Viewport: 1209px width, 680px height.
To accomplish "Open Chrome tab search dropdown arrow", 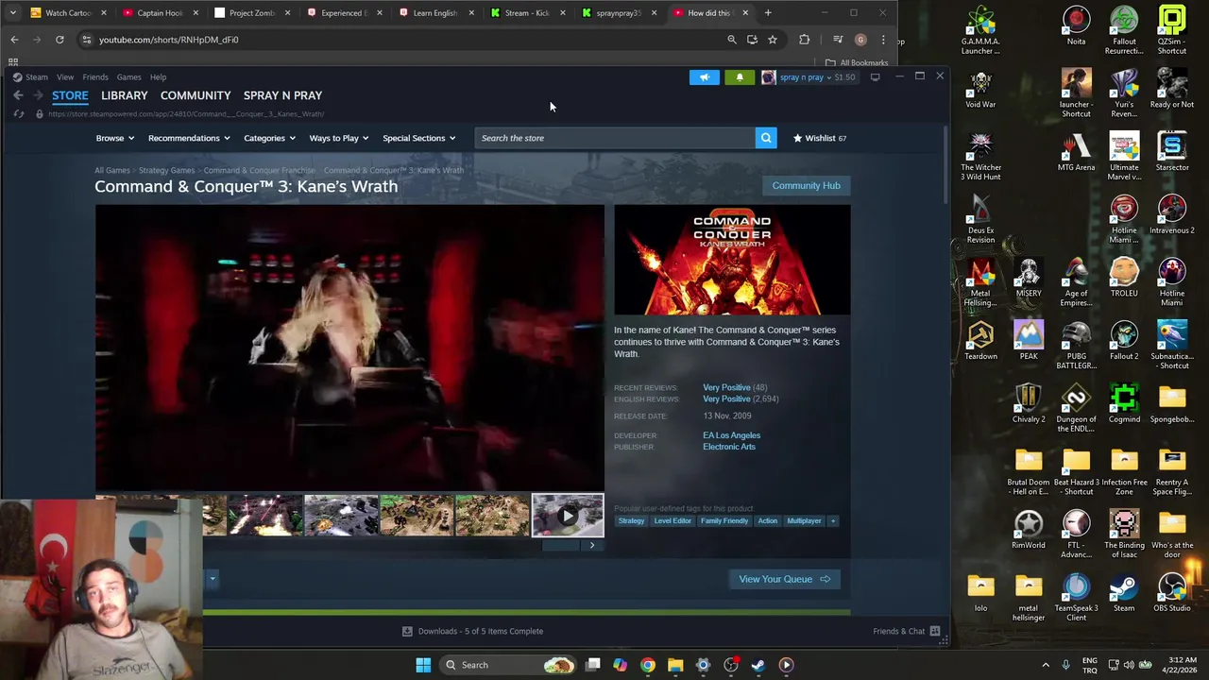I will point(12,13).
